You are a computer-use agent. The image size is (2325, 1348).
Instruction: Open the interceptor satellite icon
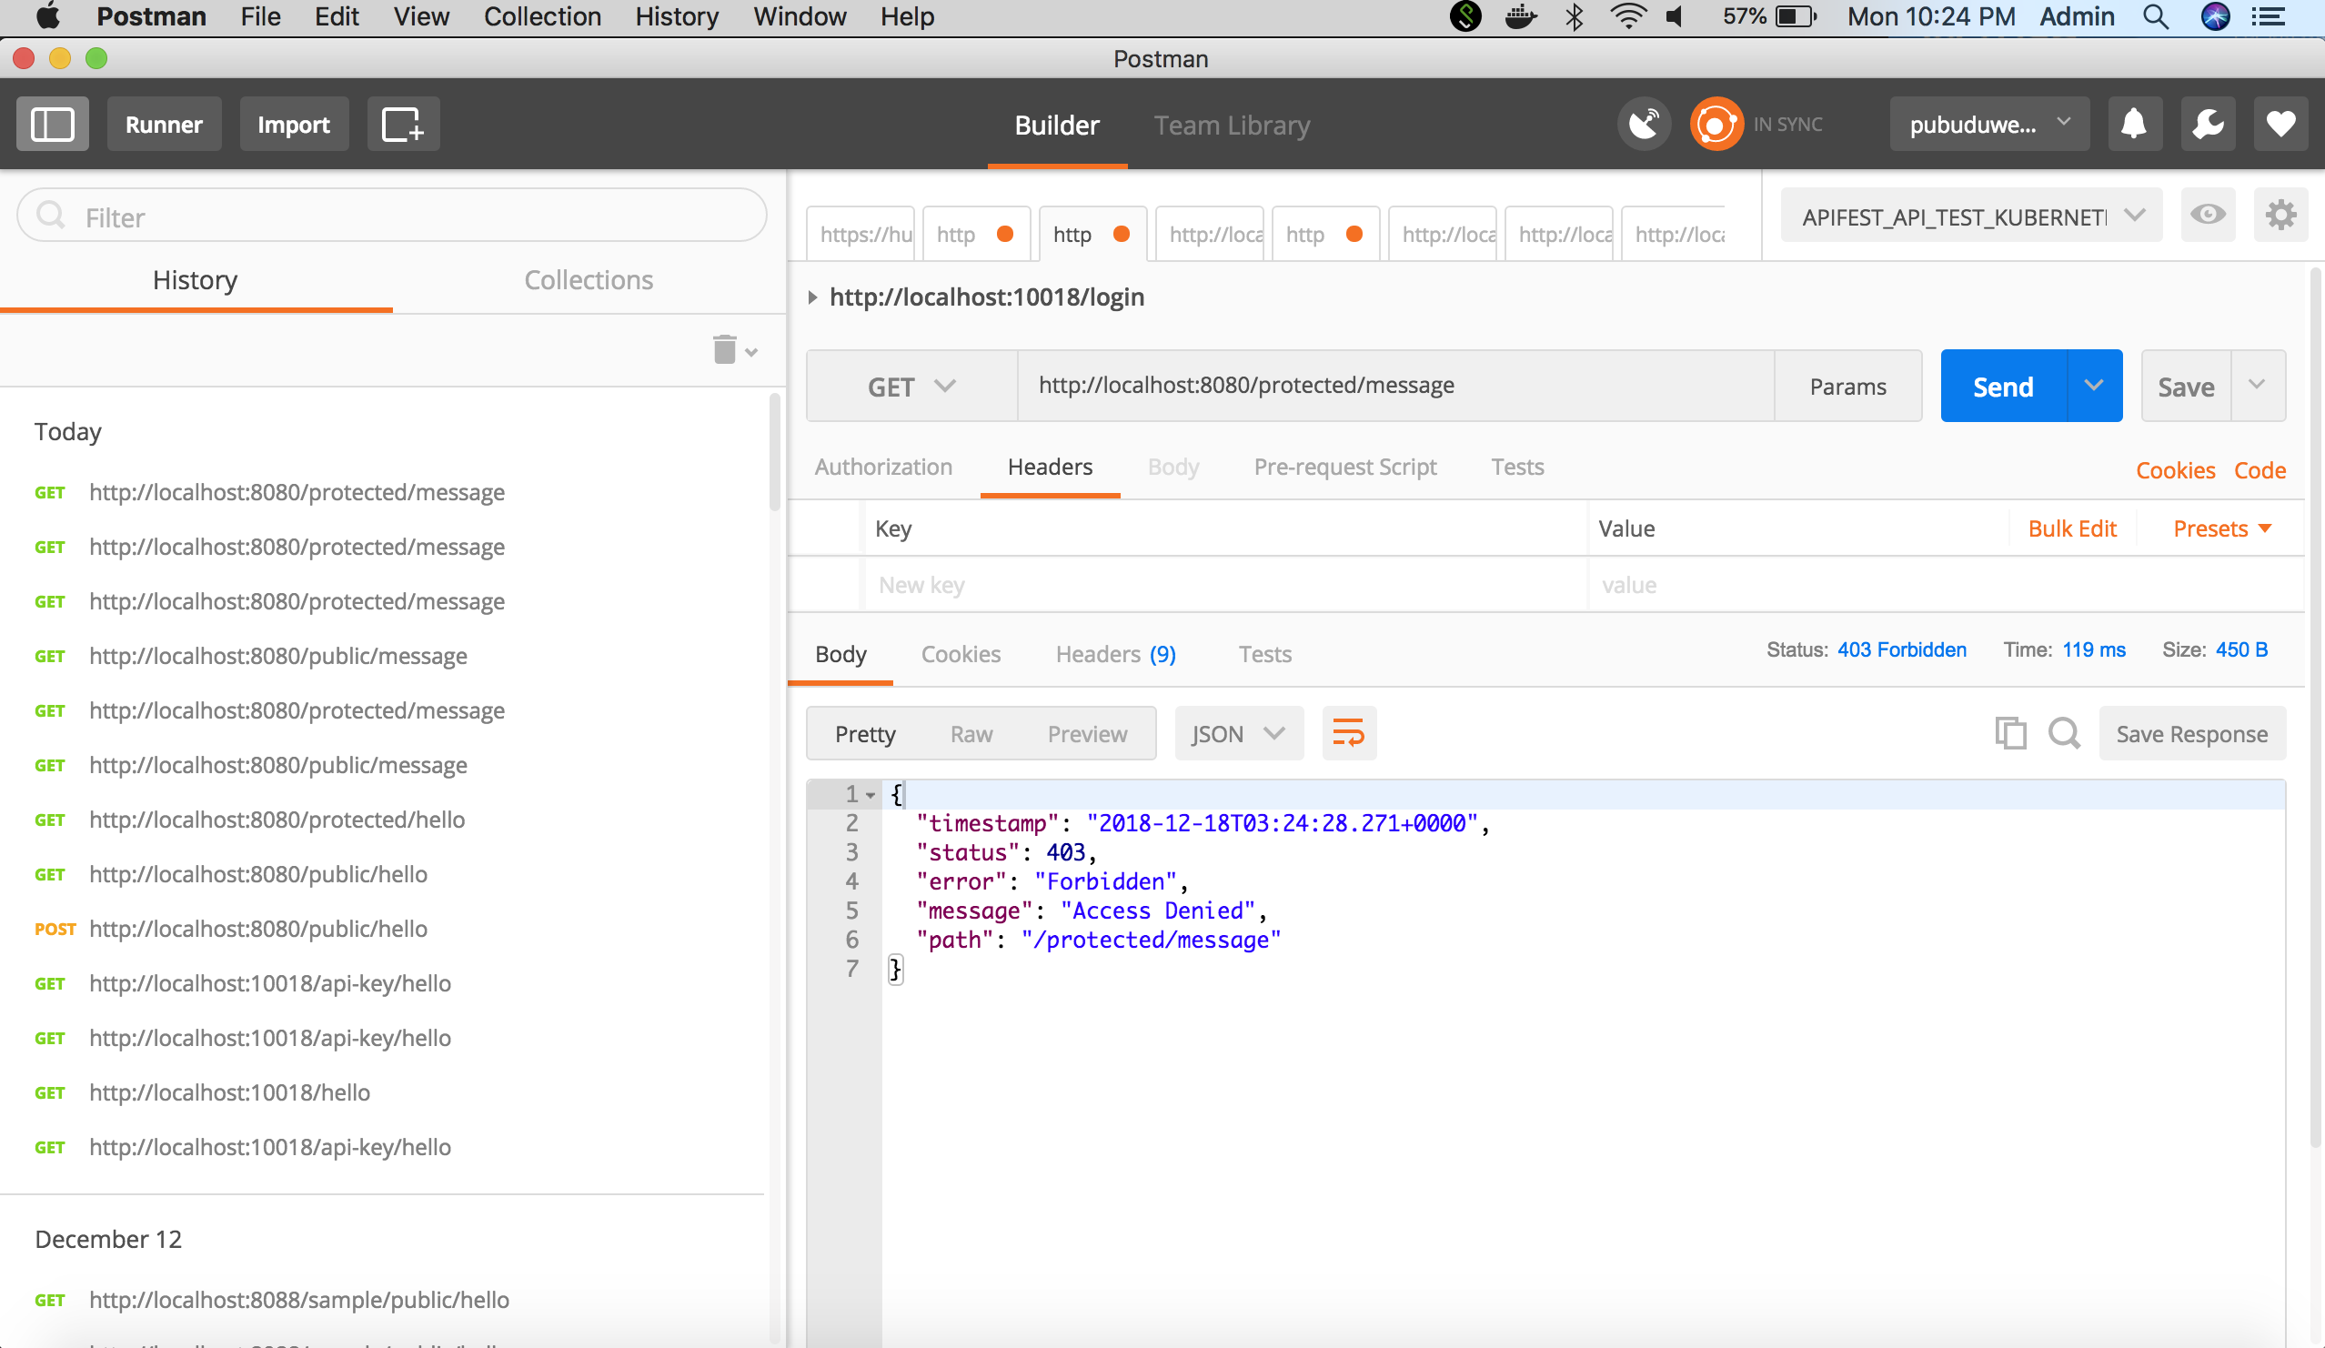pos(1644,124)
